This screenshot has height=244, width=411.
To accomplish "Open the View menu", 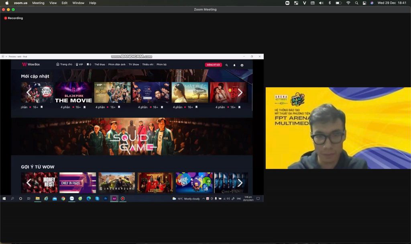I will click(x=53, y=3).
